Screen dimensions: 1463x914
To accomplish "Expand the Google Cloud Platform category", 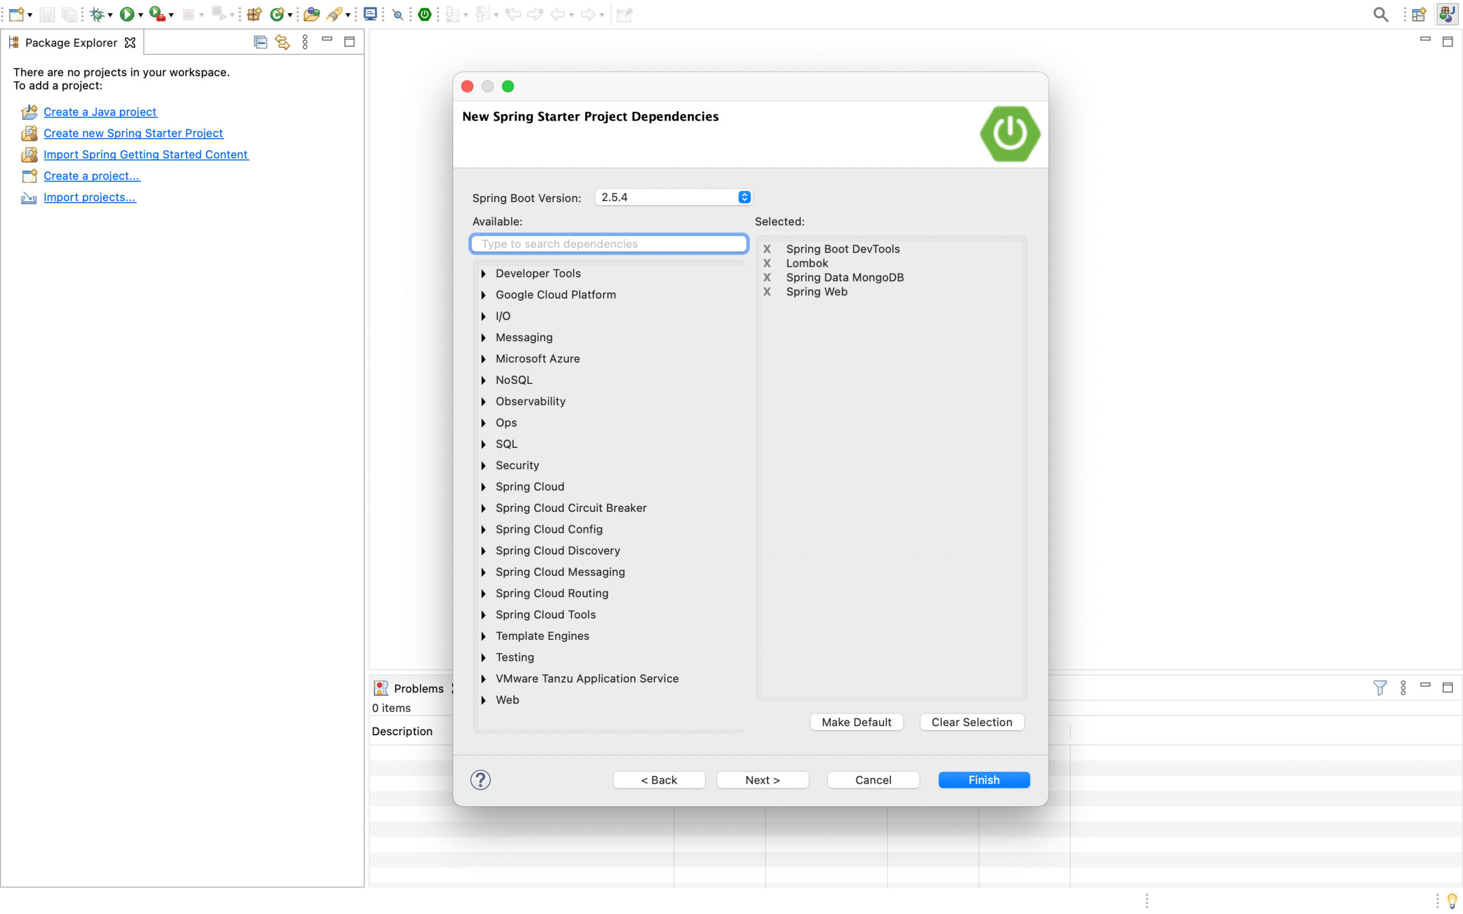I will (x=483, y=295).
